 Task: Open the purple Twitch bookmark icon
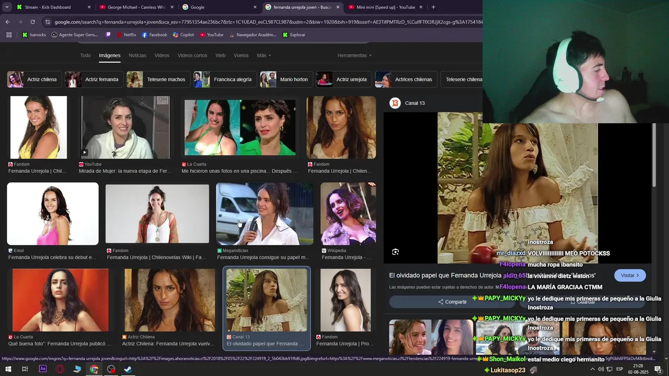point(108,35)
